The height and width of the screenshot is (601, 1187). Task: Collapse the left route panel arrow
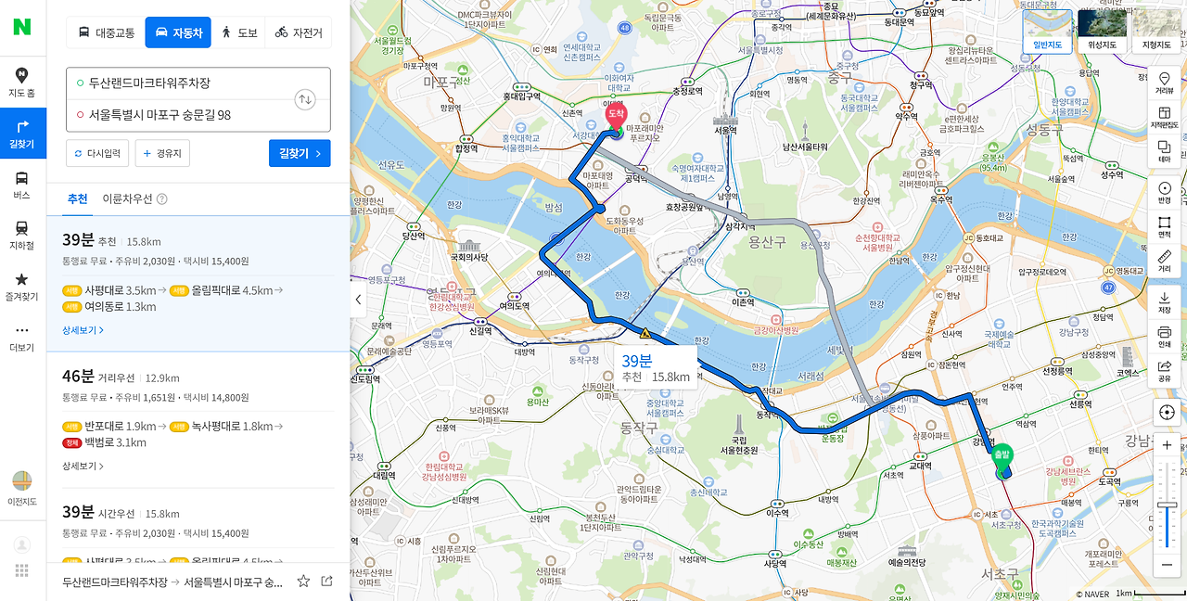358,300
